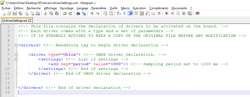Click the Close document toolbar icon
250x97 pixels.
[x=26, y=13]
